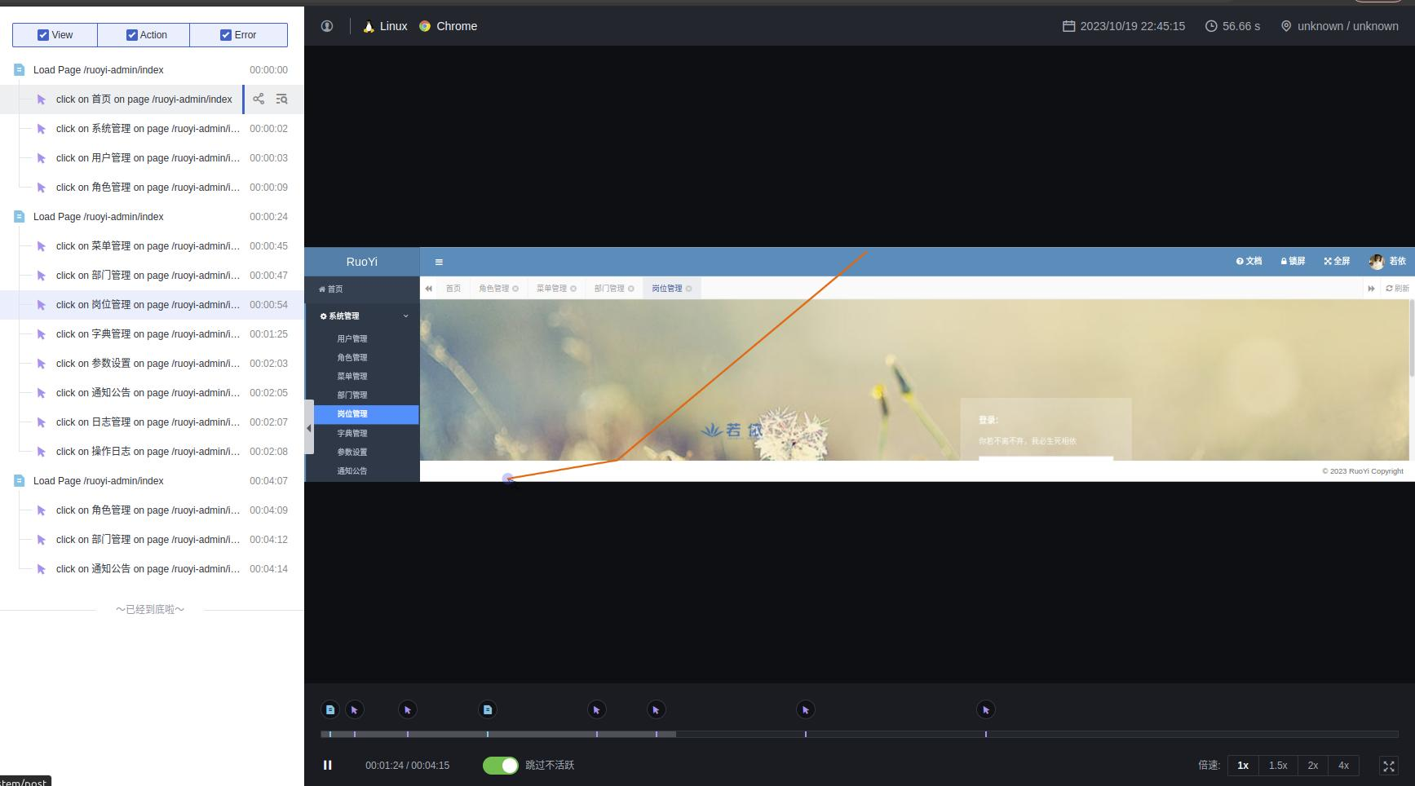
Task: Select click on 部门管理 event at 00:00:47
Action: coord(152,276)
